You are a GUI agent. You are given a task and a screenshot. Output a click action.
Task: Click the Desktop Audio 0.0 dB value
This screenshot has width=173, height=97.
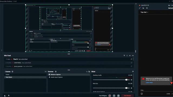point(130,75)
